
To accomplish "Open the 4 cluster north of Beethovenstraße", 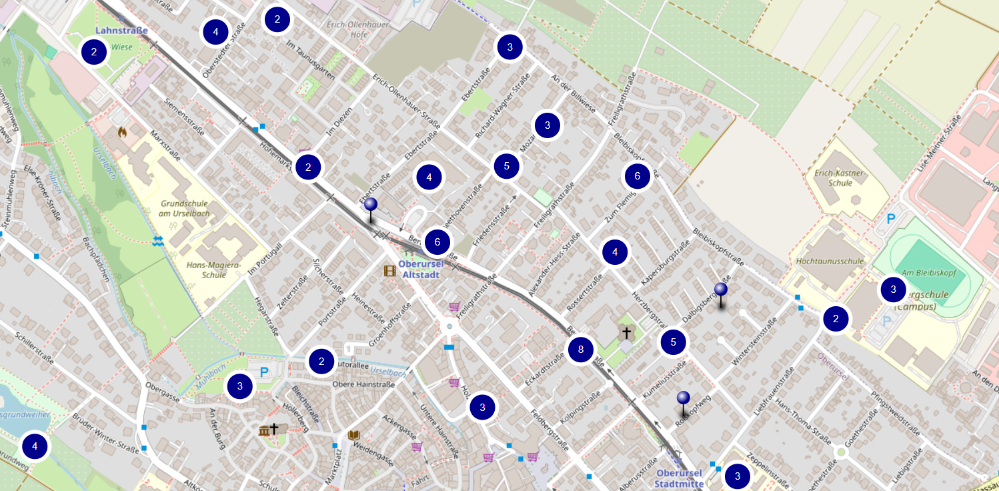I will pos(429,177).
